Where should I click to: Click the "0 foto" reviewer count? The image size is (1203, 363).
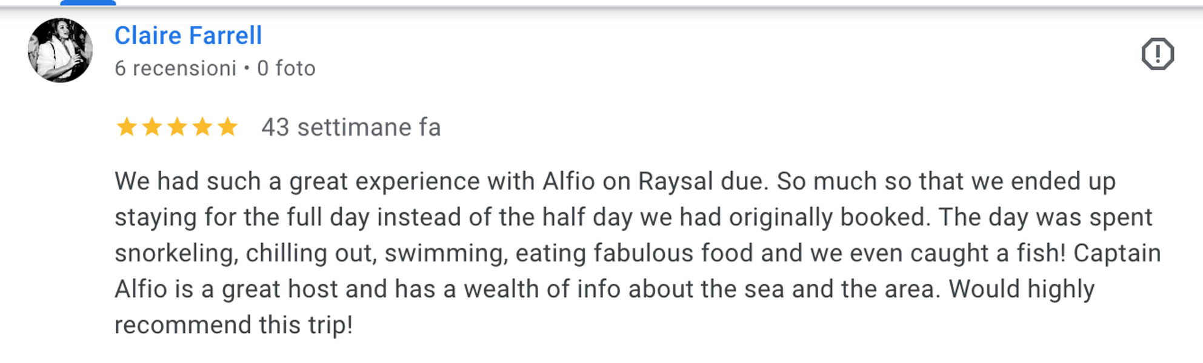coord(286,68)
